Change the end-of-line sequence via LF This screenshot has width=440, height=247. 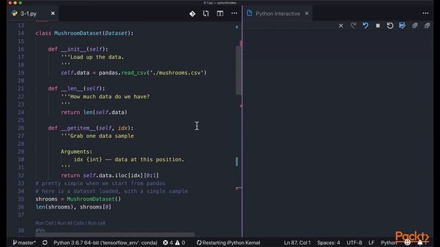tap(371, 242)
